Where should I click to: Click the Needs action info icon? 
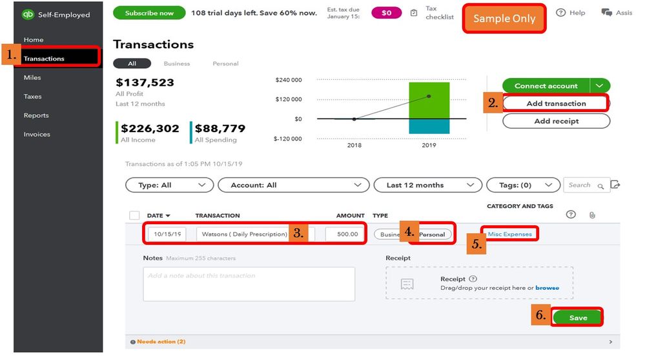133,342
